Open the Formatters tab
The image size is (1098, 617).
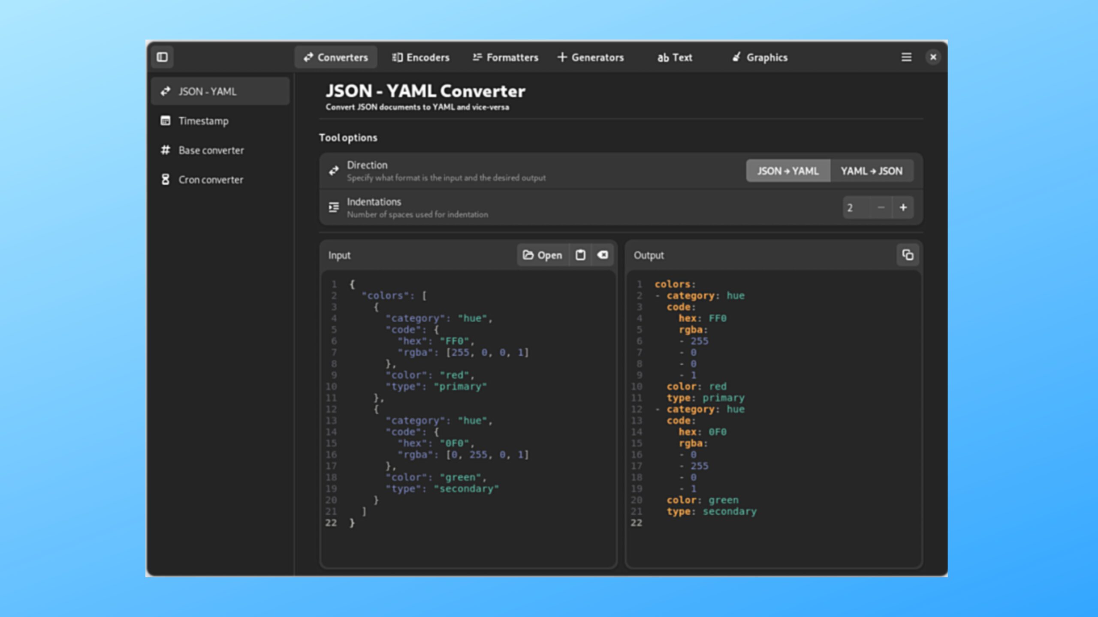(505, 57)
